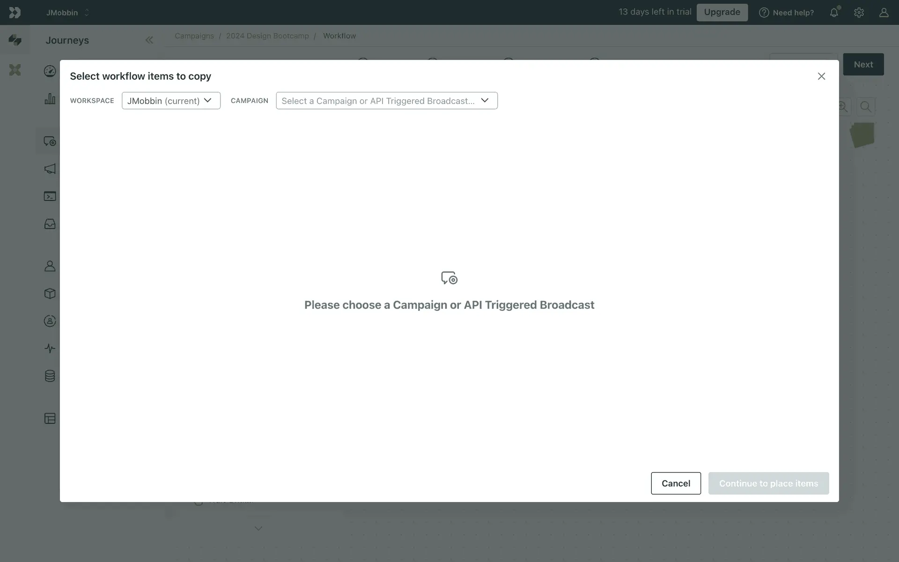The image size is (899, 562).
Task: Click the Next button
Action: pyautogui.click(x=863, y=65)
